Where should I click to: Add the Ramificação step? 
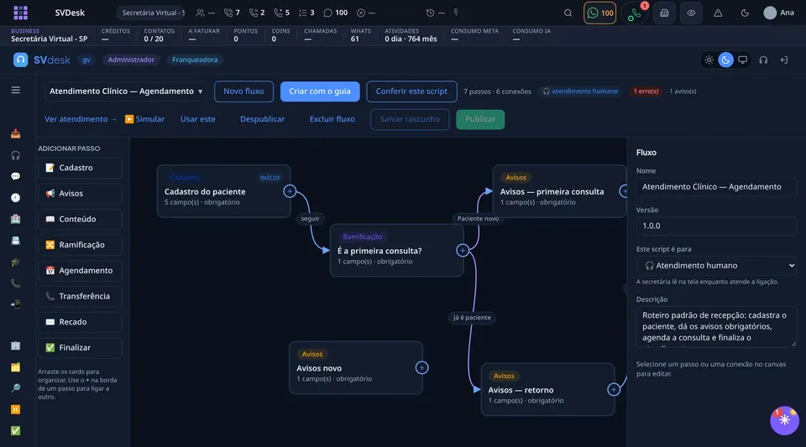(81, 245)
